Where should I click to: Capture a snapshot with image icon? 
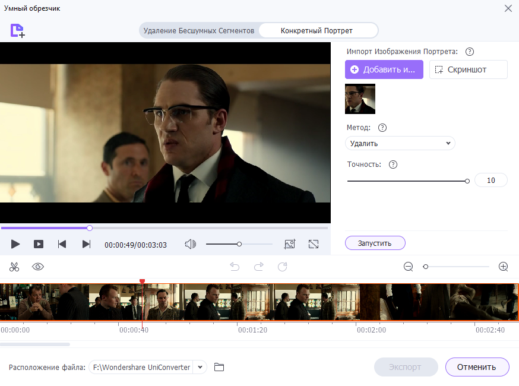[290, 244]
